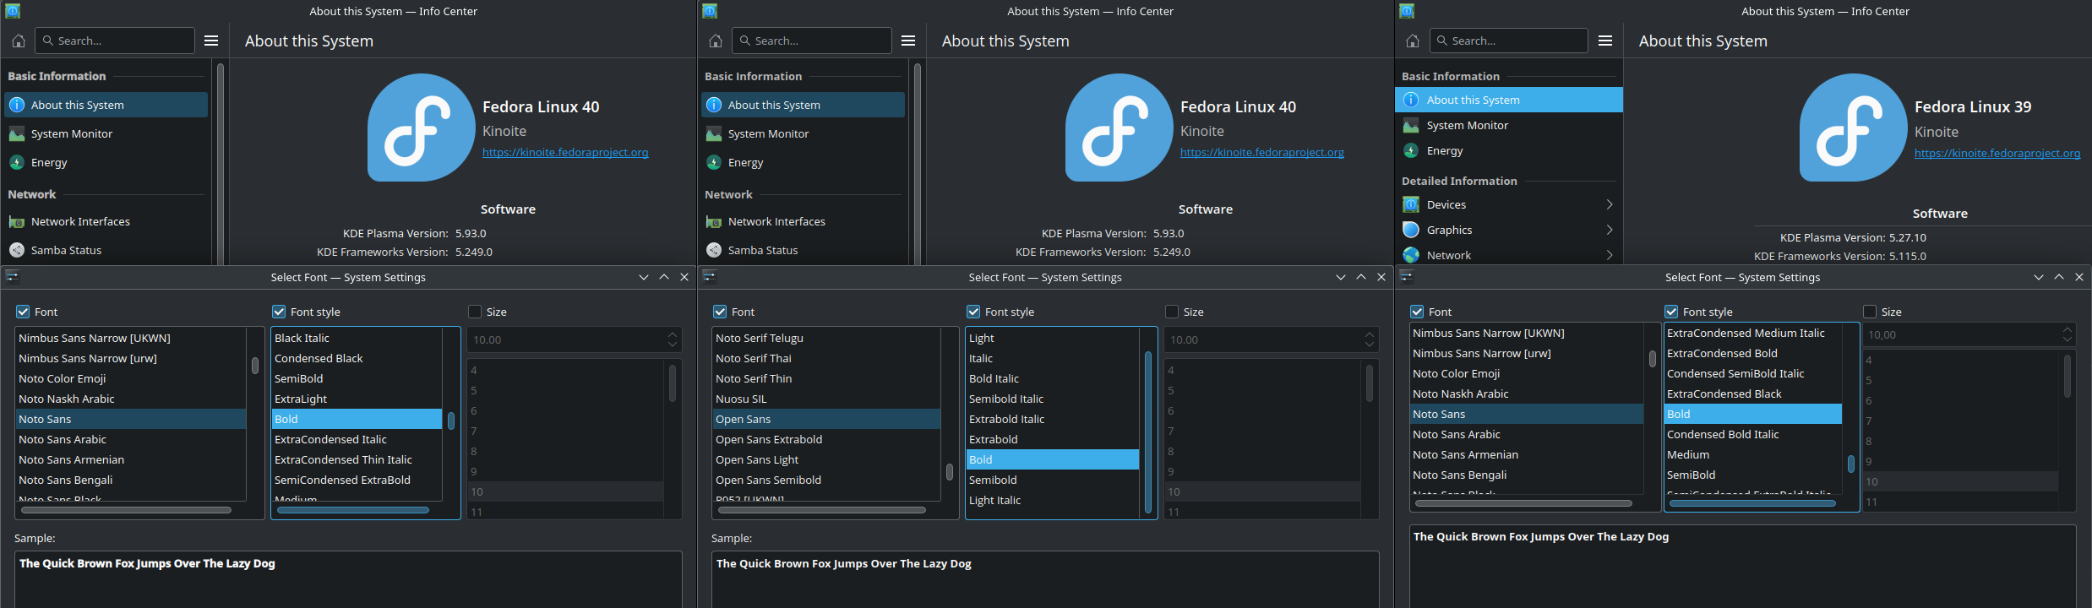Click System Monitor icon in middle Info Center
Image resolution: width=2092 pixels, height=608 pixels.
click(x=714, y=133)
